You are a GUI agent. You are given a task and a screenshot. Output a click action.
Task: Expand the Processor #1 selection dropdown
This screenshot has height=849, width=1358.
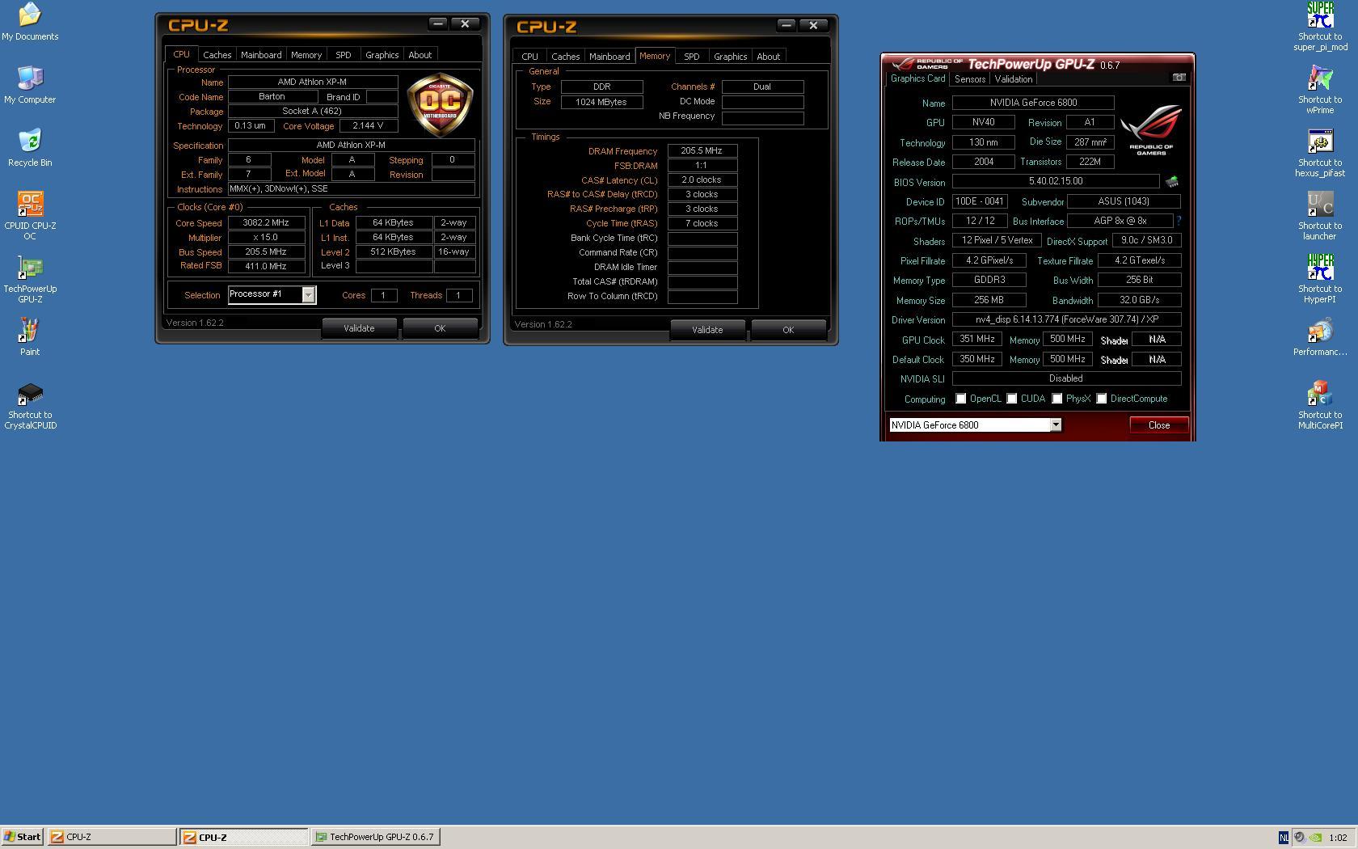click(x=308, y=295)
